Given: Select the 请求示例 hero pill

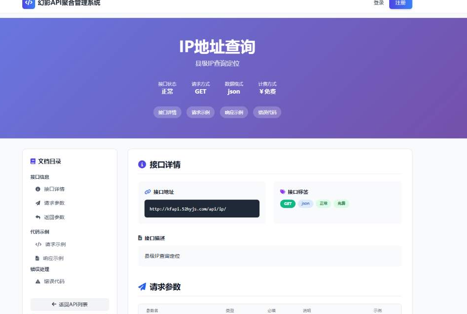Looking at the screenshot, I should (x=201, y=112).
